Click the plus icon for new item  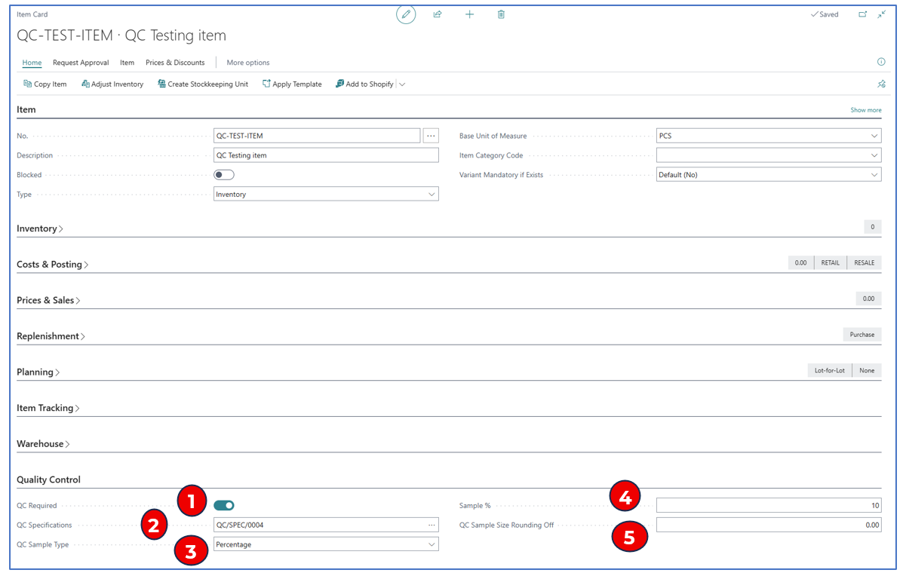tap(469, 14)
